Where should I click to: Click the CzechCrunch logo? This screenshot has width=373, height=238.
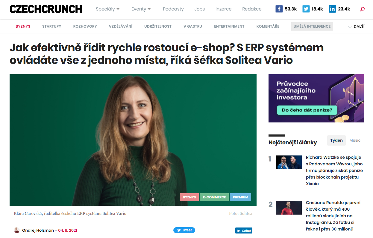pos(46,9)
